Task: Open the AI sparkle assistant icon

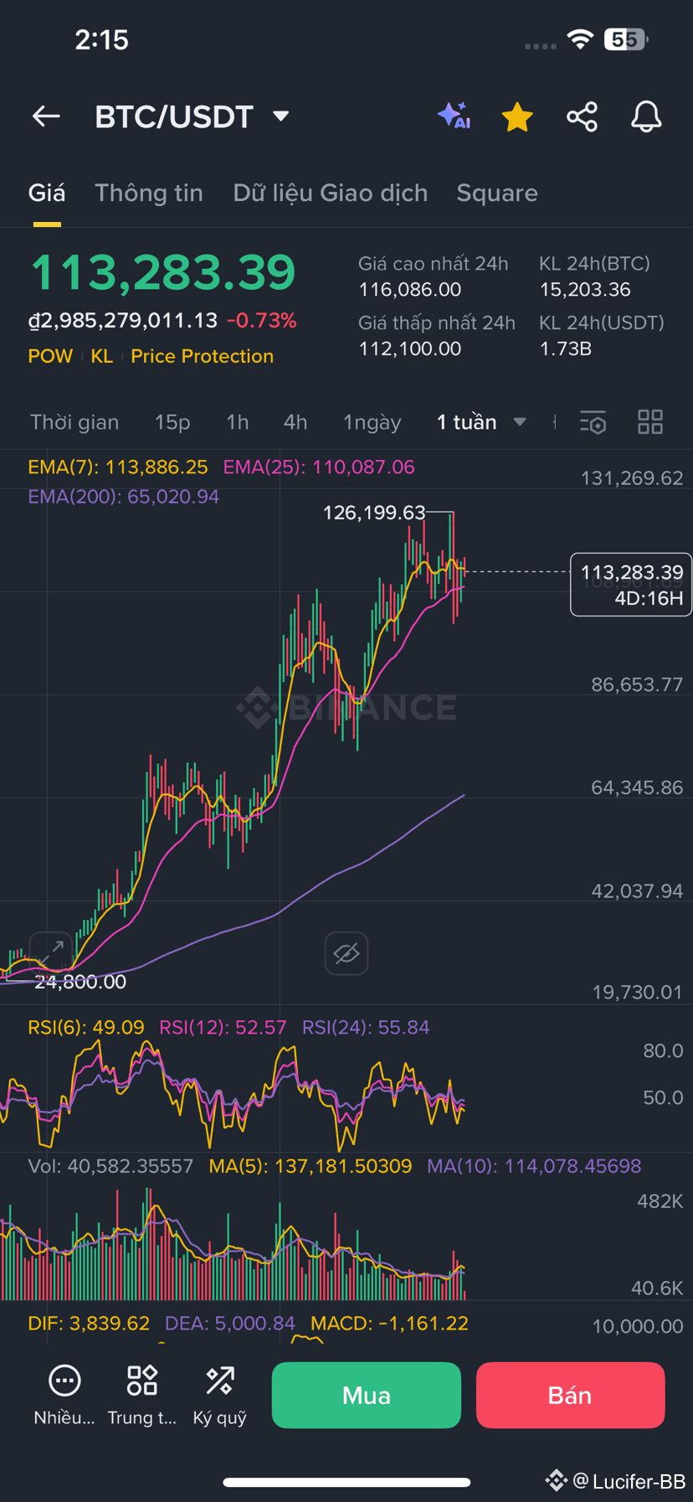Action: pyautogui.click(x=454, y=116)
